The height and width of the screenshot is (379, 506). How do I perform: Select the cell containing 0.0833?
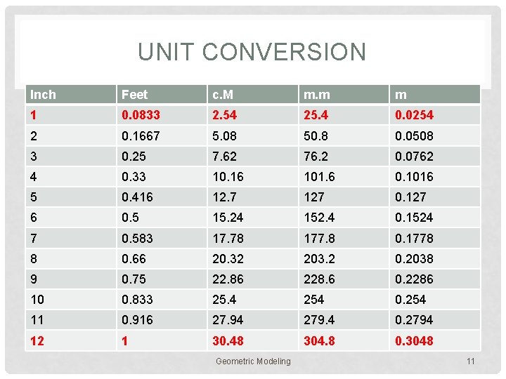[139, 115]
